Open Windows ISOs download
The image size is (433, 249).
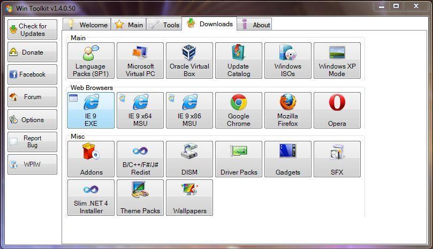(x=288, y=61)
